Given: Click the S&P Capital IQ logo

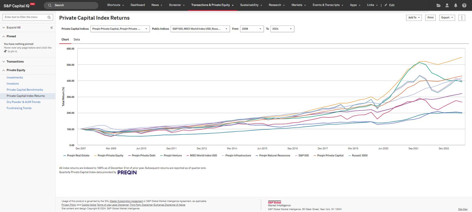Looking at the screenshot, I should click(x=19, y=5).
